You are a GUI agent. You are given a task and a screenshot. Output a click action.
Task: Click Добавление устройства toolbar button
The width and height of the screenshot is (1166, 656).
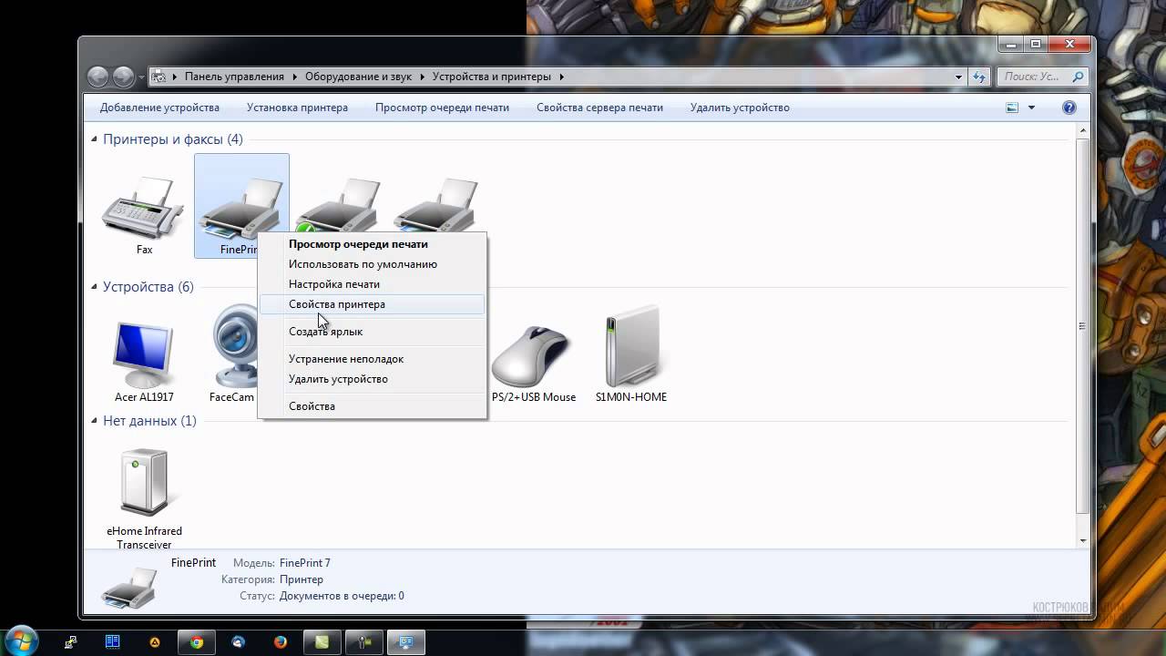pos(159,108)
